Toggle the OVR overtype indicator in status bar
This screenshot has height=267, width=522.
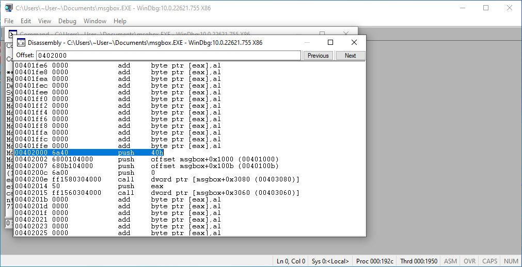tap(469, 261)
